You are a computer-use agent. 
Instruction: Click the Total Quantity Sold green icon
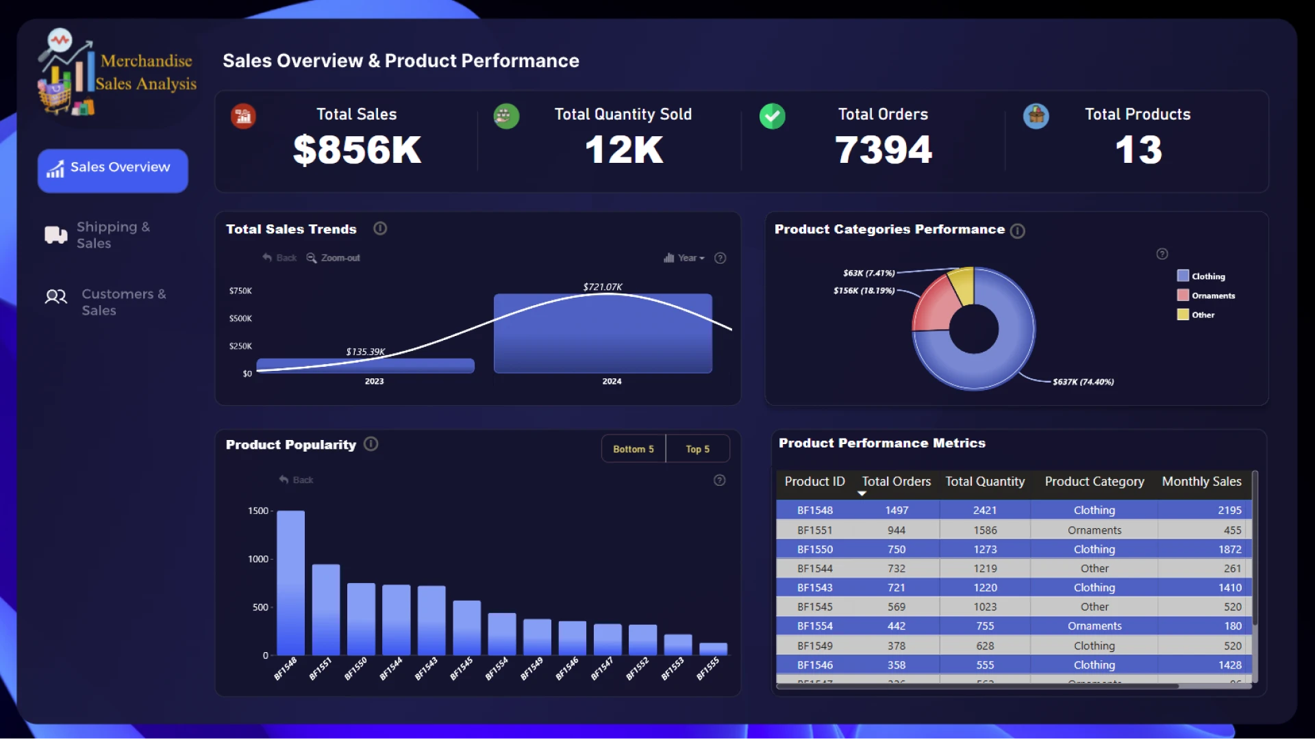click(x=506, y=116)
